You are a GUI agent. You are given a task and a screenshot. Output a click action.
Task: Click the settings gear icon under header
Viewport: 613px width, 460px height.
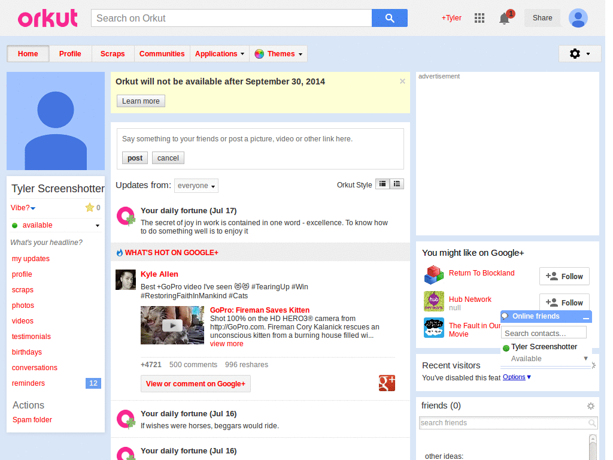[x=575, y=53]
